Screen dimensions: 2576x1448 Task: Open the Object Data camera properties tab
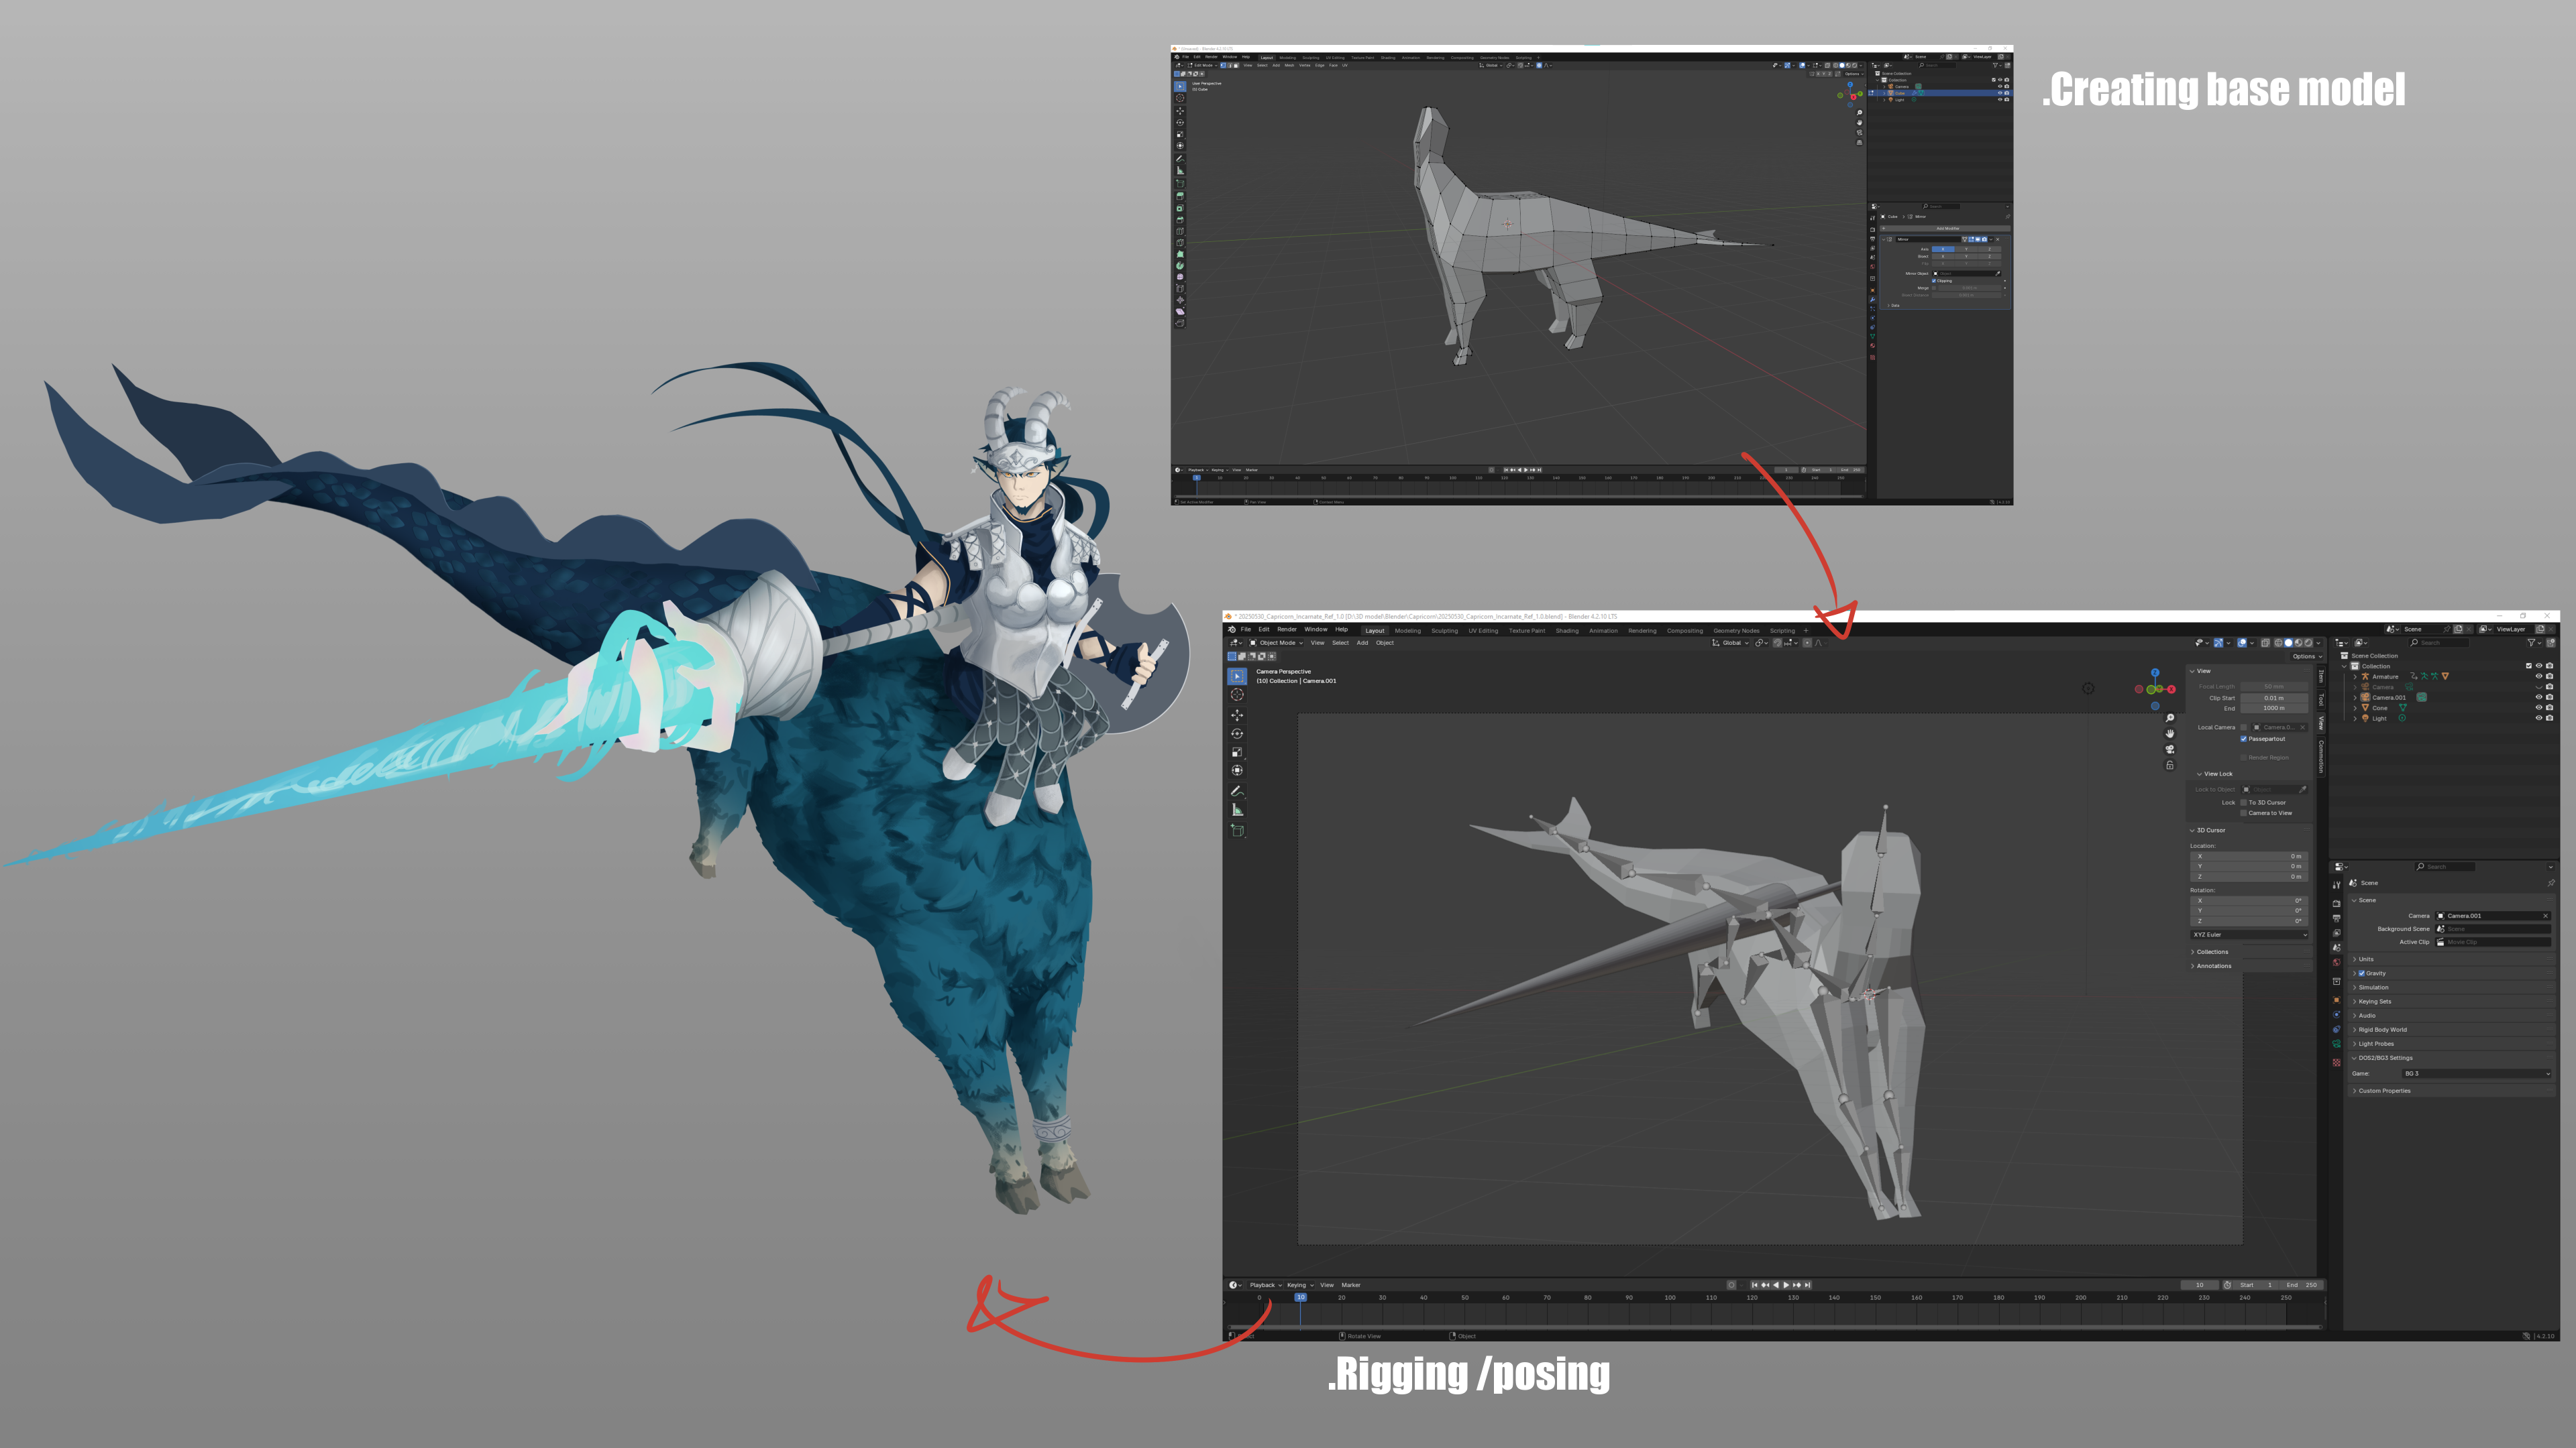pos(2336,1044)
